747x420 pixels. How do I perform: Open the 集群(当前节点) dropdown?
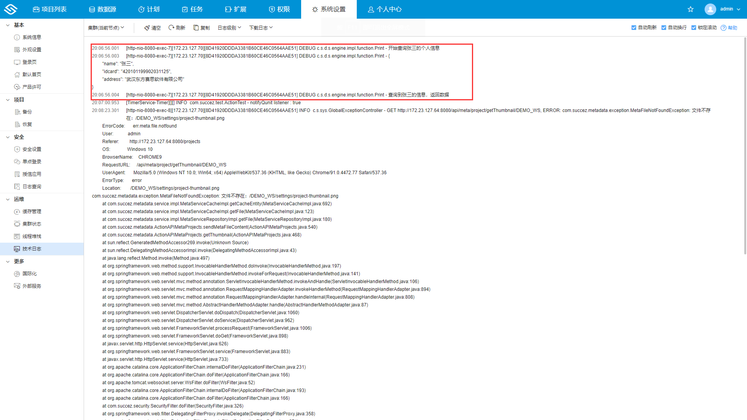tap(106, 28)
